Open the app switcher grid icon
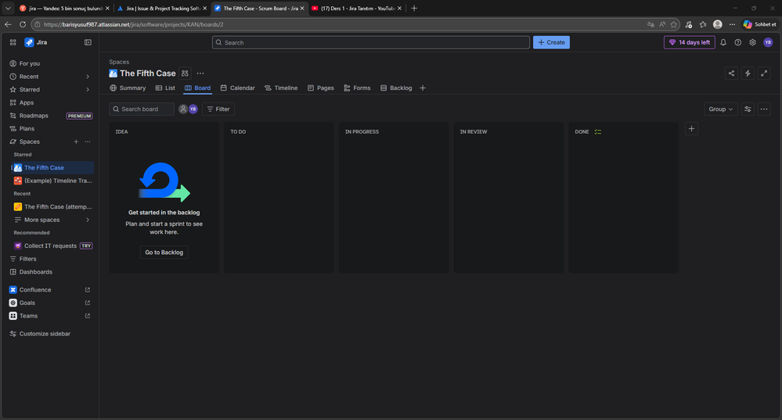The height and width of the screenshot is (420, 782). click(13, 42)
